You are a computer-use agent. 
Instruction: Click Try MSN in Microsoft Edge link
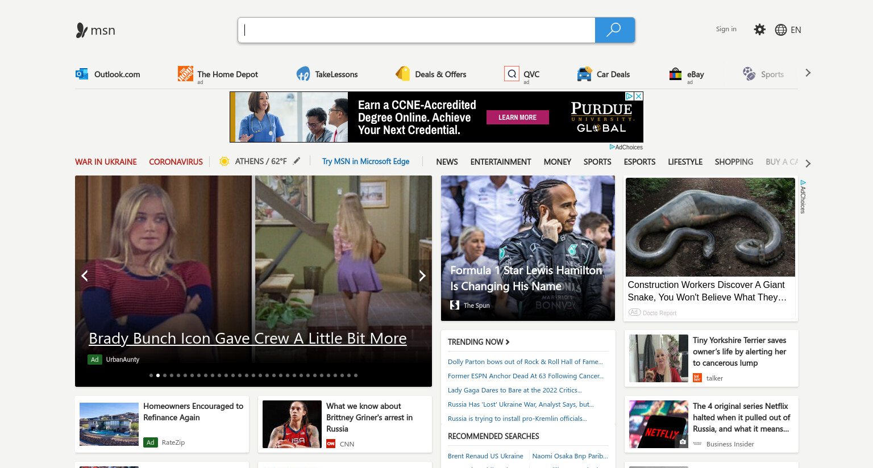[x=365, y=161]
